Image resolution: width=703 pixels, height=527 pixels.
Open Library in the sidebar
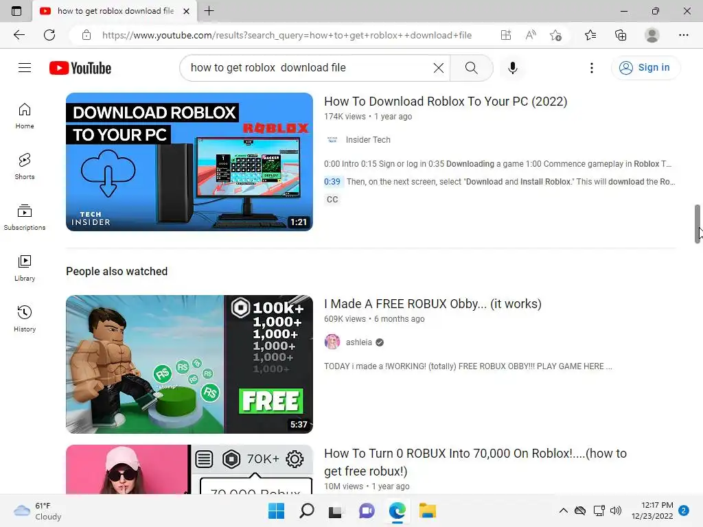[x=25, y=268]
